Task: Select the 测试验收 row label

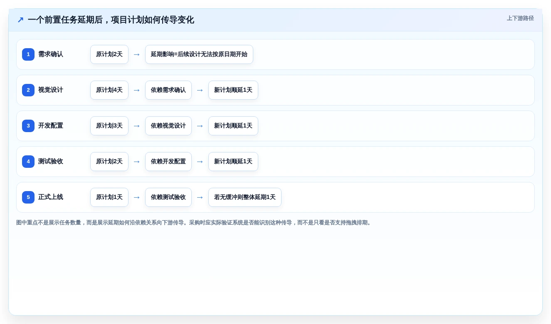Action: click(x=51, y=162)
